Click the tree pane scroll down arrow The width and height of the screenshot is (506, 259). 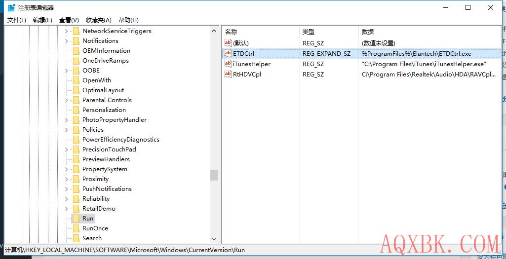214,239
